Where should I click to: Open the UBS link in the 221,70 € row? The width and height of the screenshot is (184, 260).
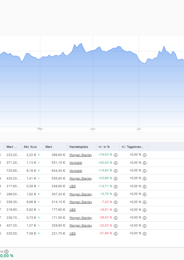(x=72, y=233)
